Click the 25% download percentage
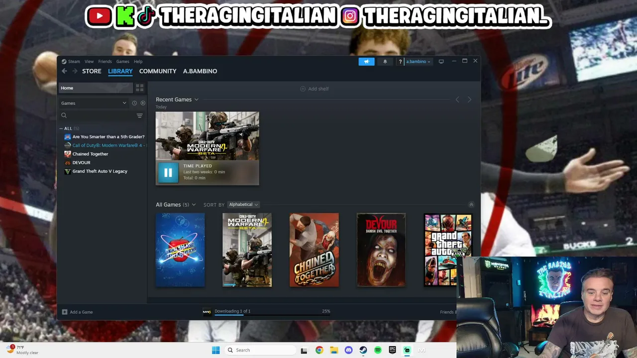Image resolution: width=637 pixels, height=358 pixels. tap(326, 311)
